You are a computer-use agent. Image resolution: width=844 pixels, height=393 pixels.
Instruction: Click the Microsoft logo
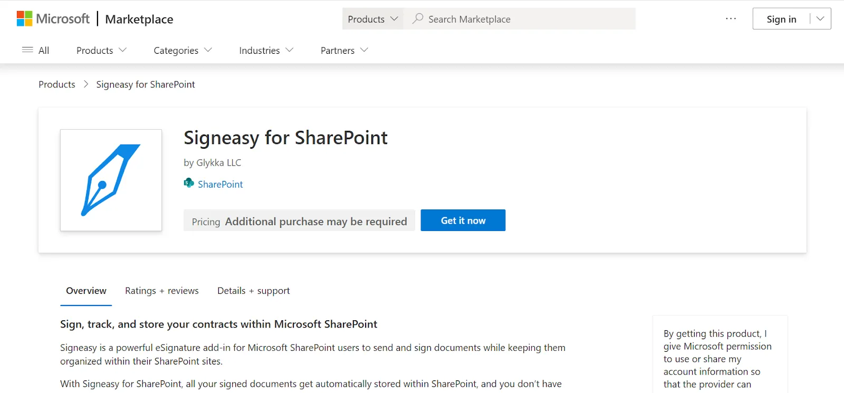(53, 19)
